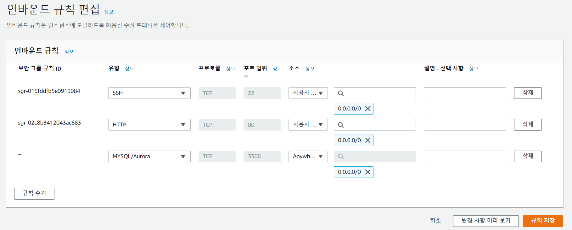The image size is (572, 230).
Task: Click the port range field showing 3306
Action: pos(262,156)
